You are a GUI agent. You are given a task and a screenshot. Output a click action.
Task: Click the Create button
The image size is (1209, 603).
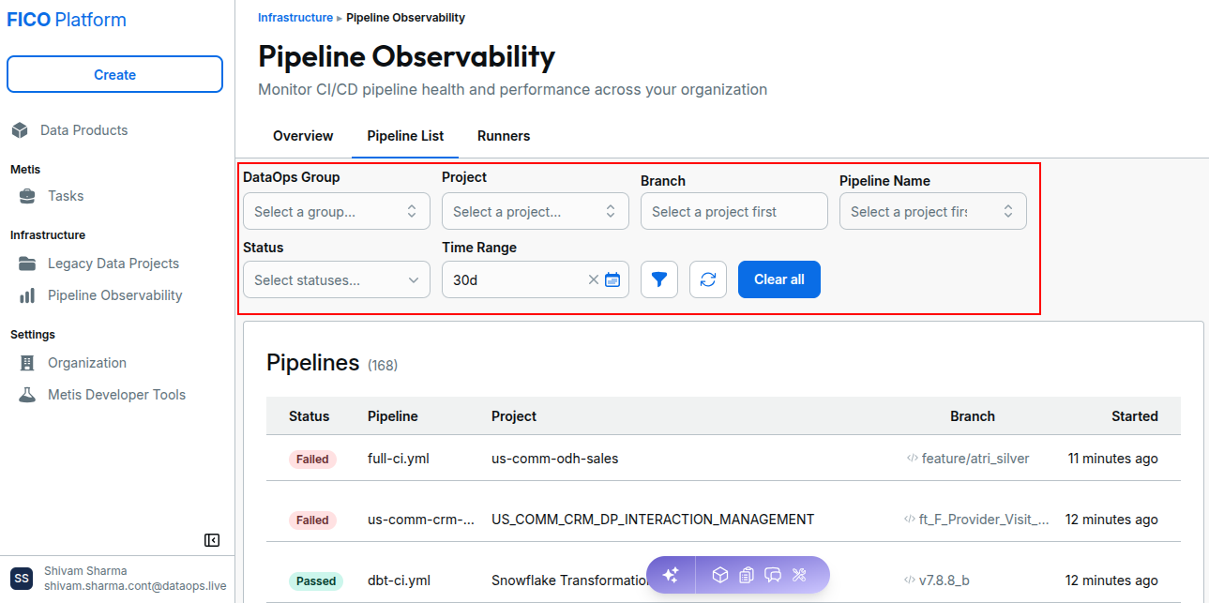(114, 75)
